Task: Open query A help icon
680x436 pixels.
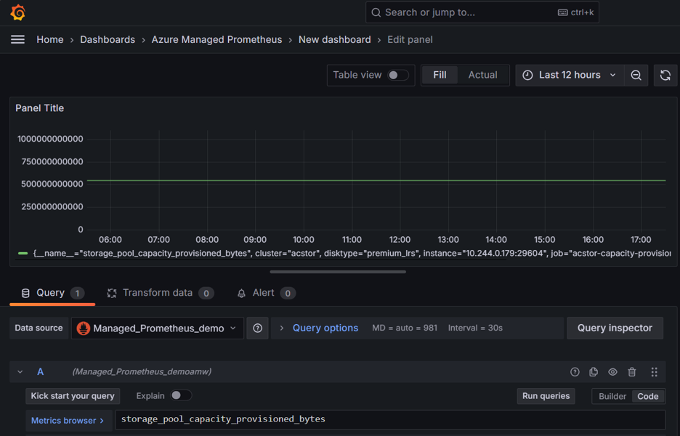Action: pyautogui.click(x=575, y=371)
